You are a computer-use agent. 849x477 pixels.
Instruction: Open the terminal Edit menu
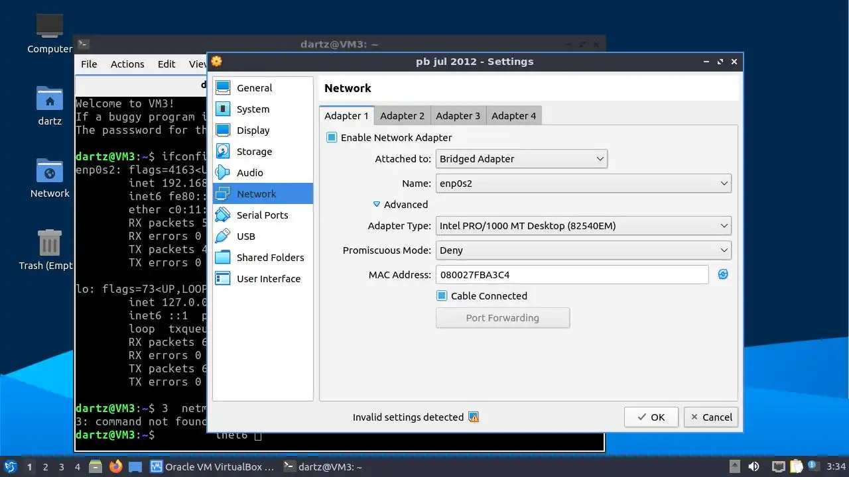pyautogui.click(x=166, y=64)
